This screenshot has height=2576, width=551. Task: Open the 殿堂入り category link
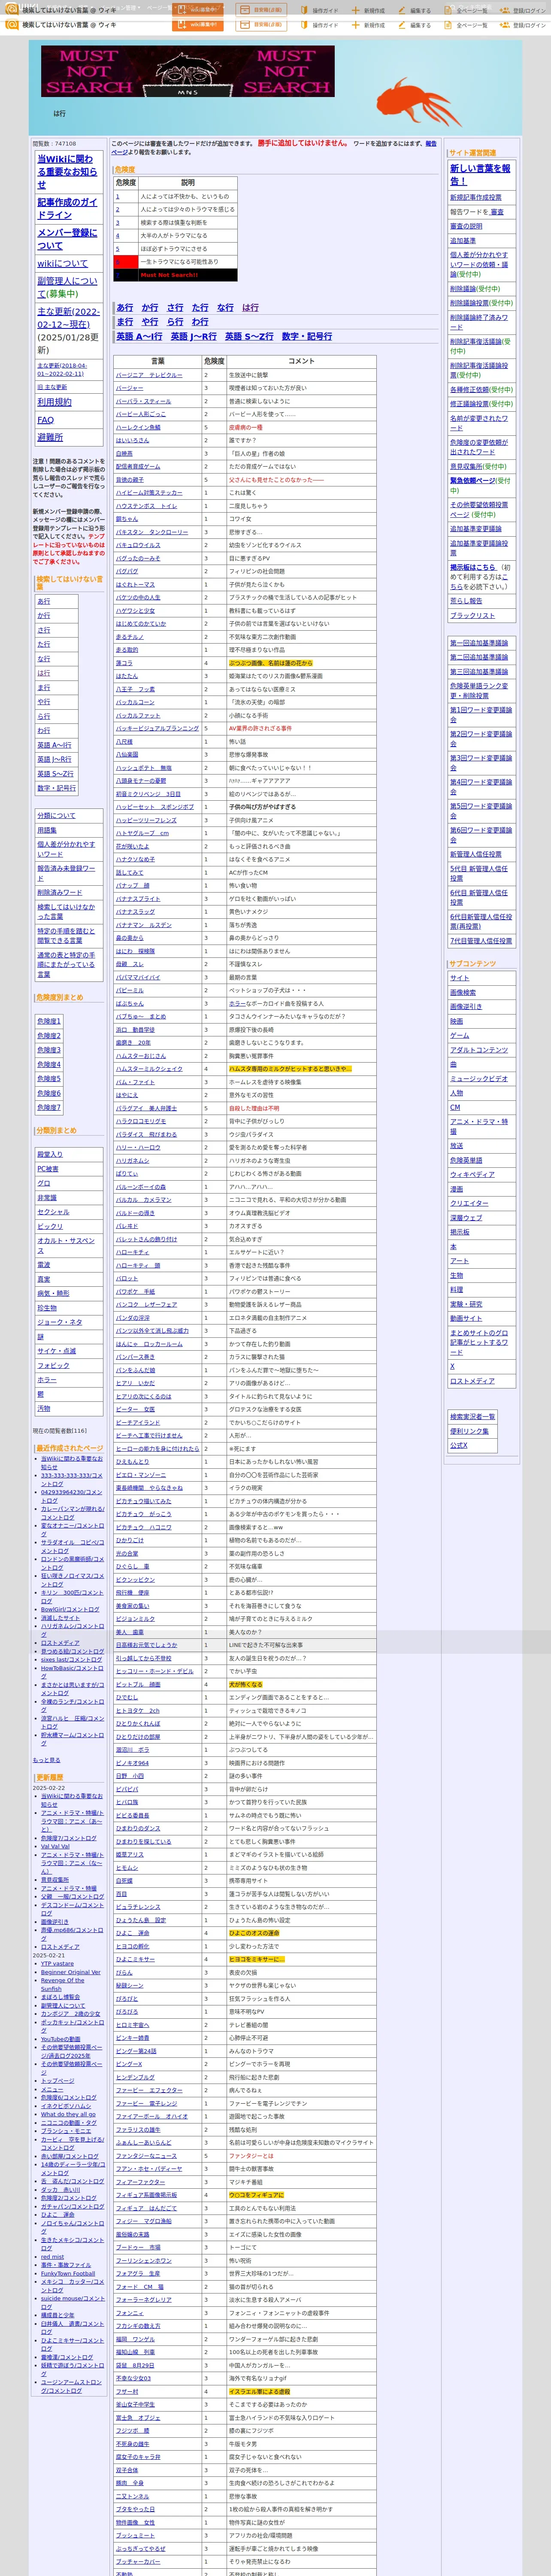50,1155
